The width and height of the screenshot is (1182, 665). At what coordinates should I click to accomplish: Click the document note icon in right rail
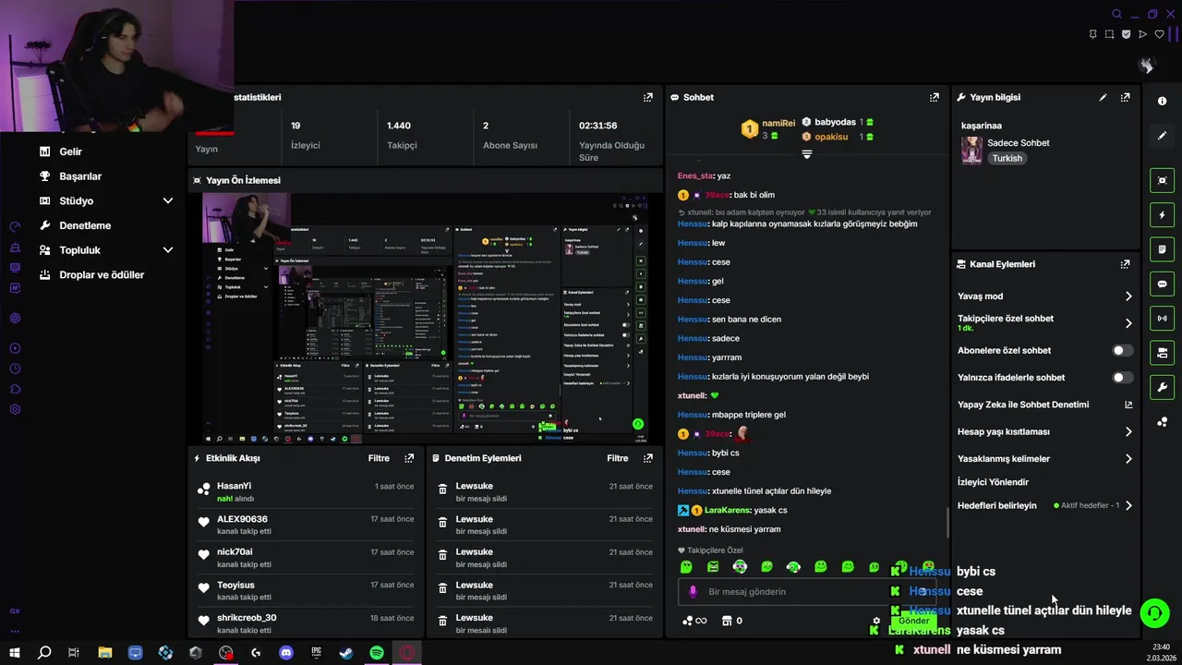tap(1162, 249)
